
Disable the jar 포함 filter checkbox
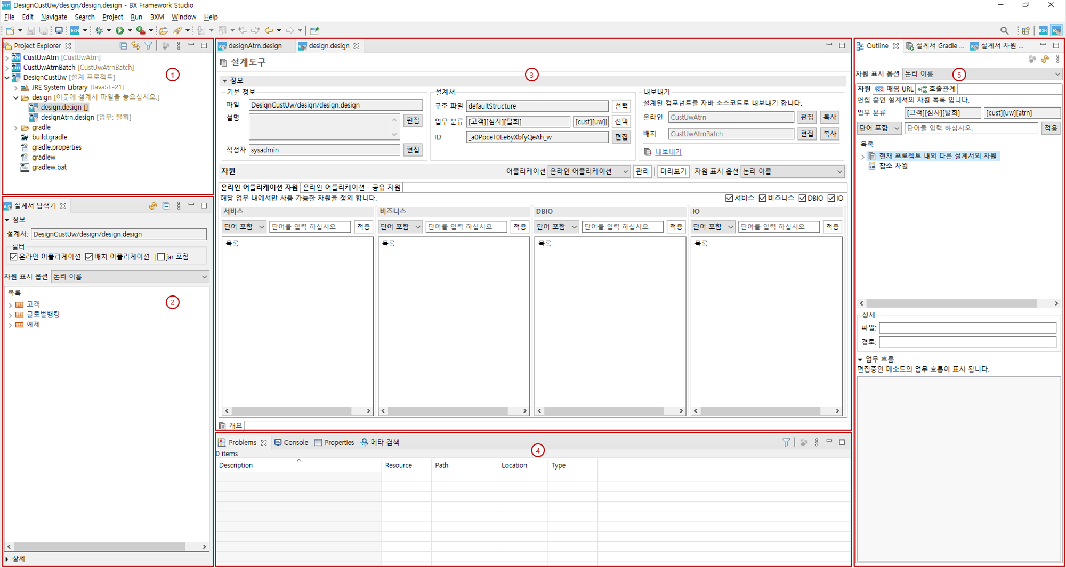coord(161,257)
